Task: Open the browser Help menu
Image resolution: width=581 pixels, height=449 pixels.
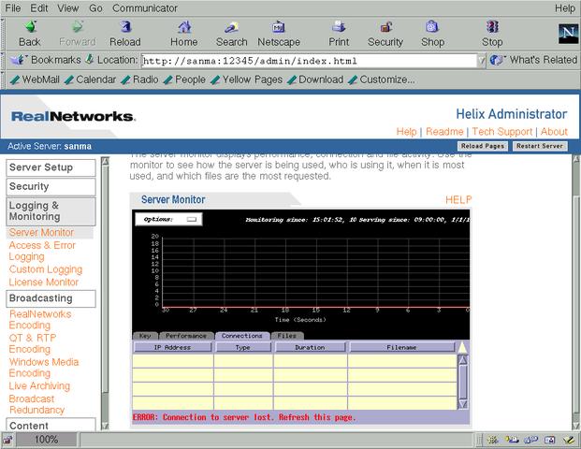Action: coord(565,8)
